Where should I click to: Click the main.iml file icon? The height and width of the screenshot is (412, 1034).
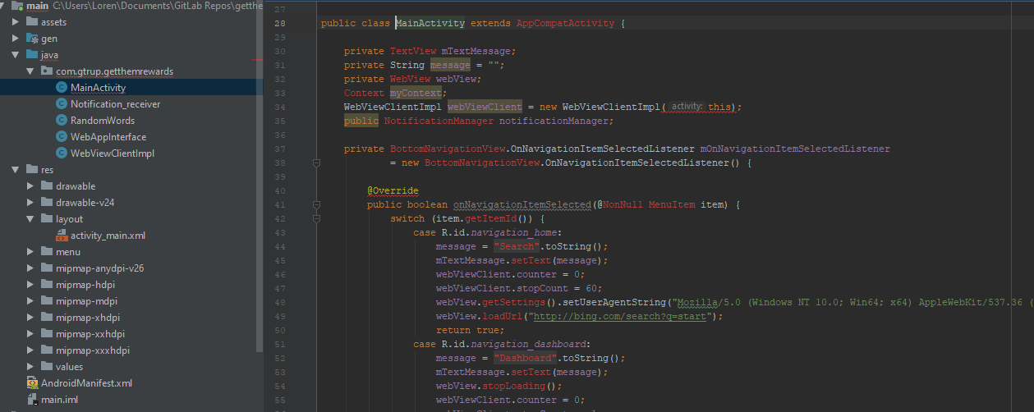[x=32, y=400]
